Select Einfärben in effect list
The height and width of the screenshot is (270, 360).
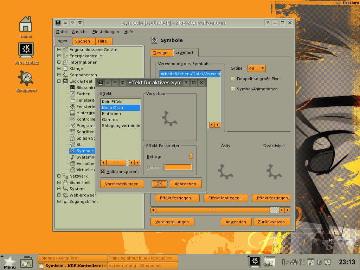click(121, 114)
